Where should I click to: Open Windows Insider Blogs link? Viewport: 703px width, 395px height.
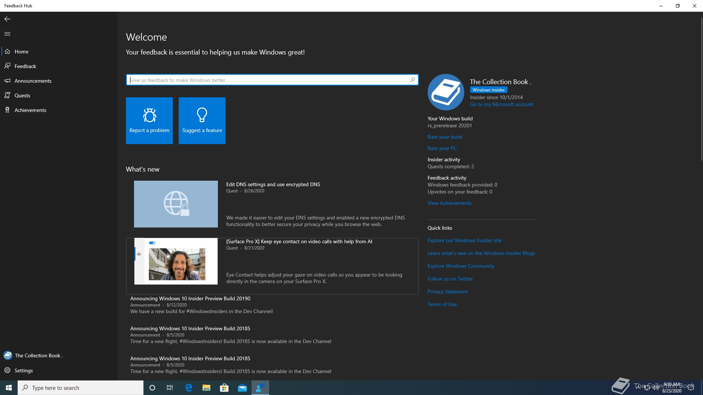click(481, 253)
